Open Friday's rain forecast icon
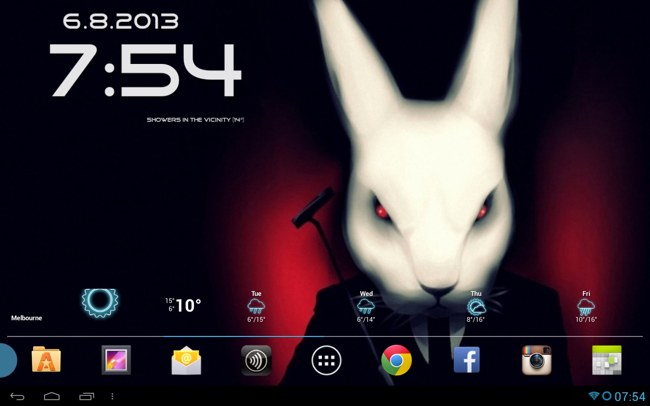 pos(586,307)
